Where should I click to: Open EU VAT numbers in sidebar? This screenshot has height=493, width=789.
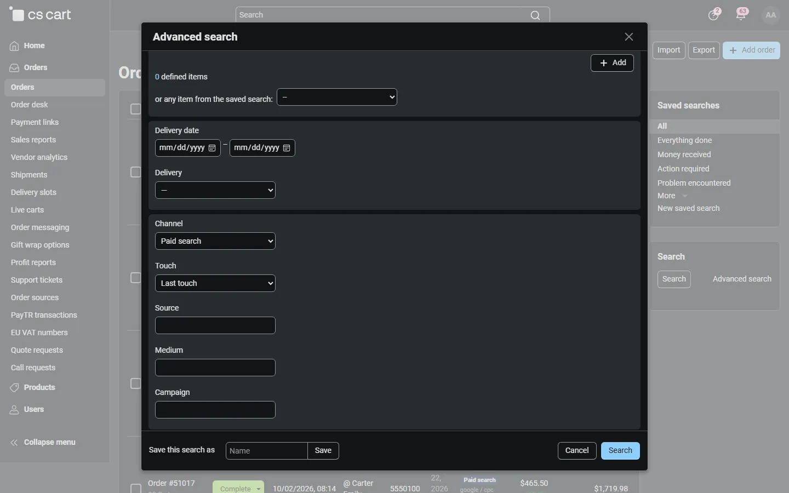tap(39, 333)
